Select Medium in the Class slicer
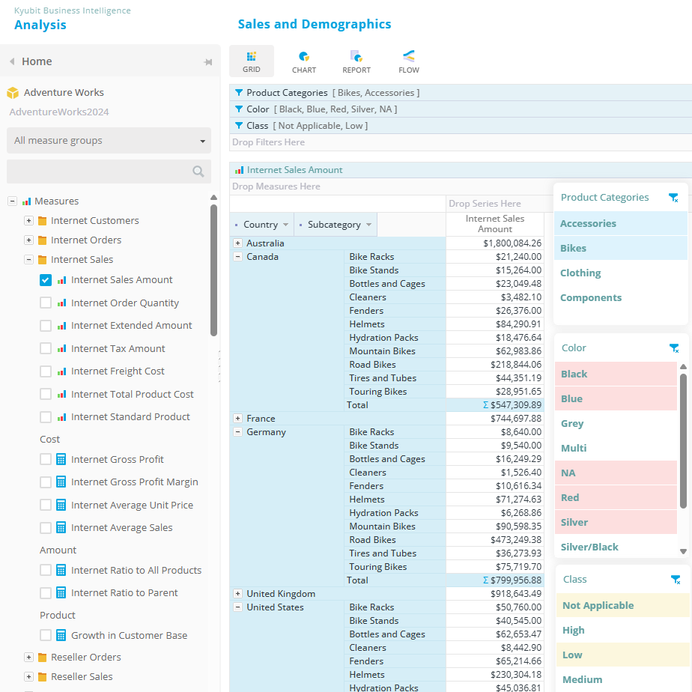 pyautogui.click(x=582, y=680)
